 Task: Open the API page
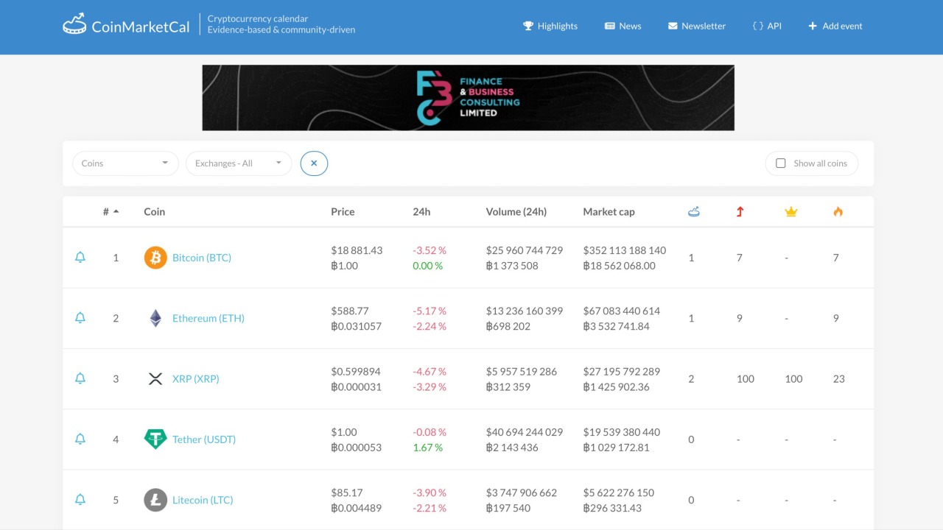coord(767,26)
